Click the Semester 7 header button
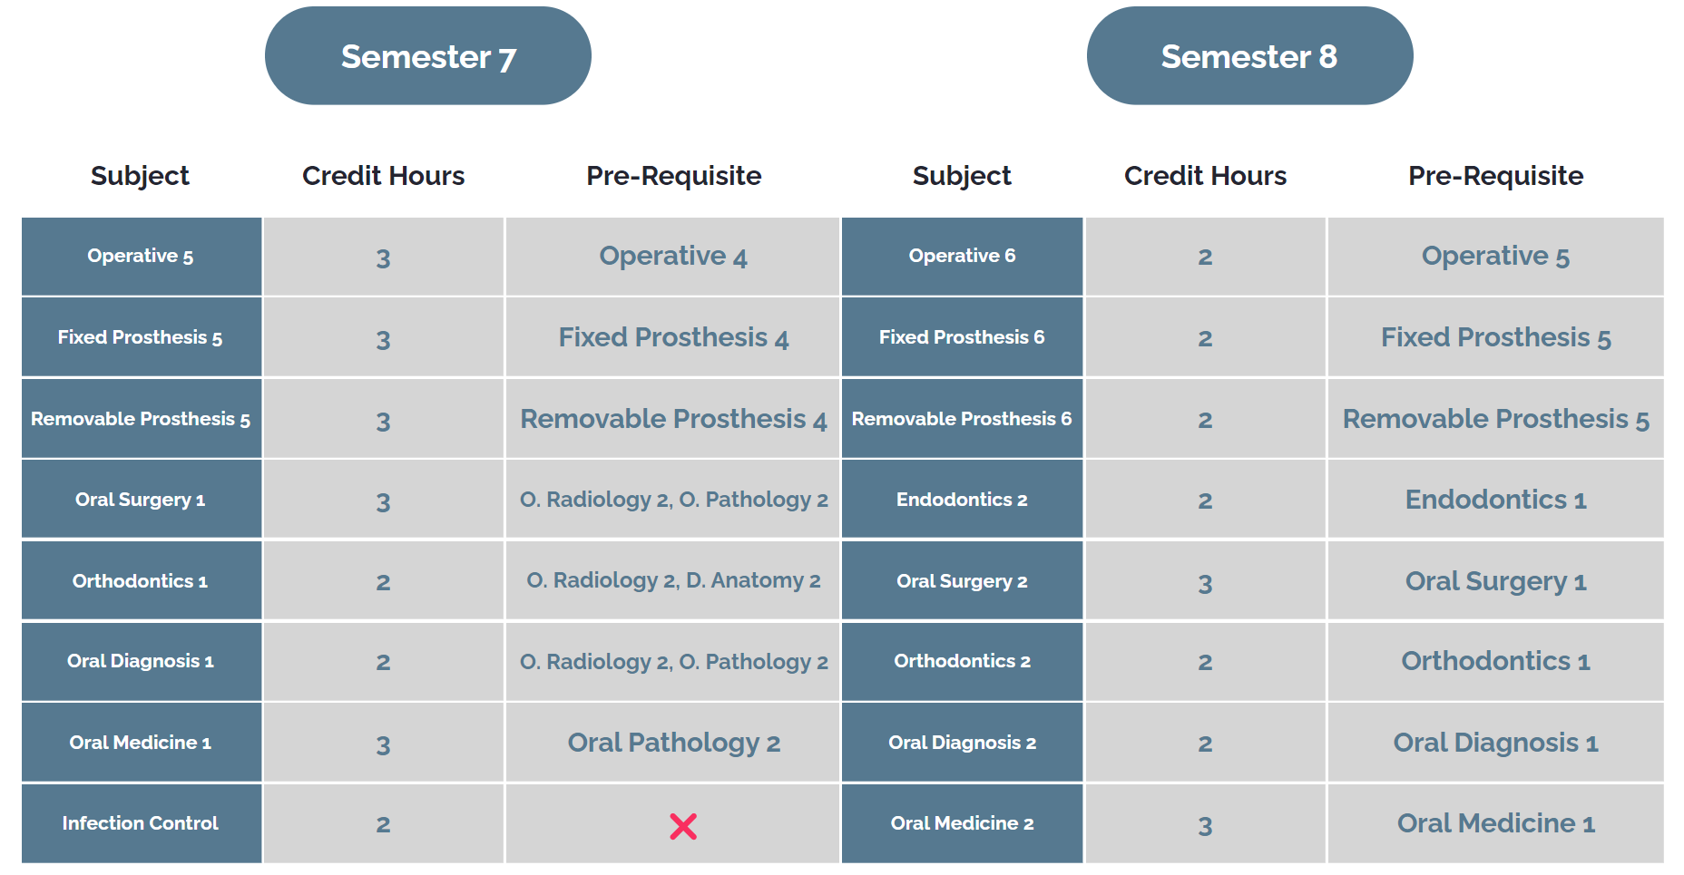The width and height of the screenshot is (1684, 875). [427, 56]
